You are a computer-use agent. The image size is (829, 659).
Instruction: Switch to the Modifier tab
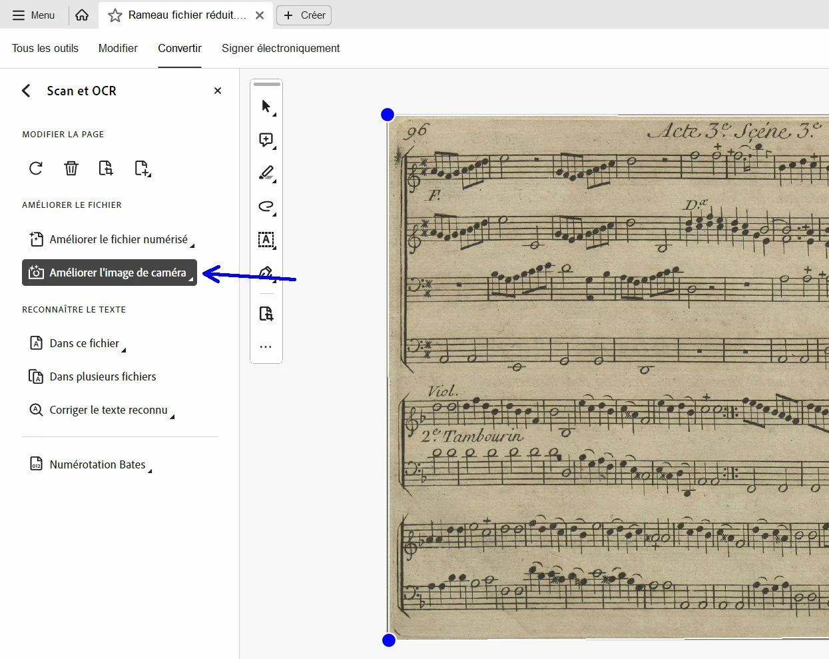pyautogui.click(x=118, y=48)
